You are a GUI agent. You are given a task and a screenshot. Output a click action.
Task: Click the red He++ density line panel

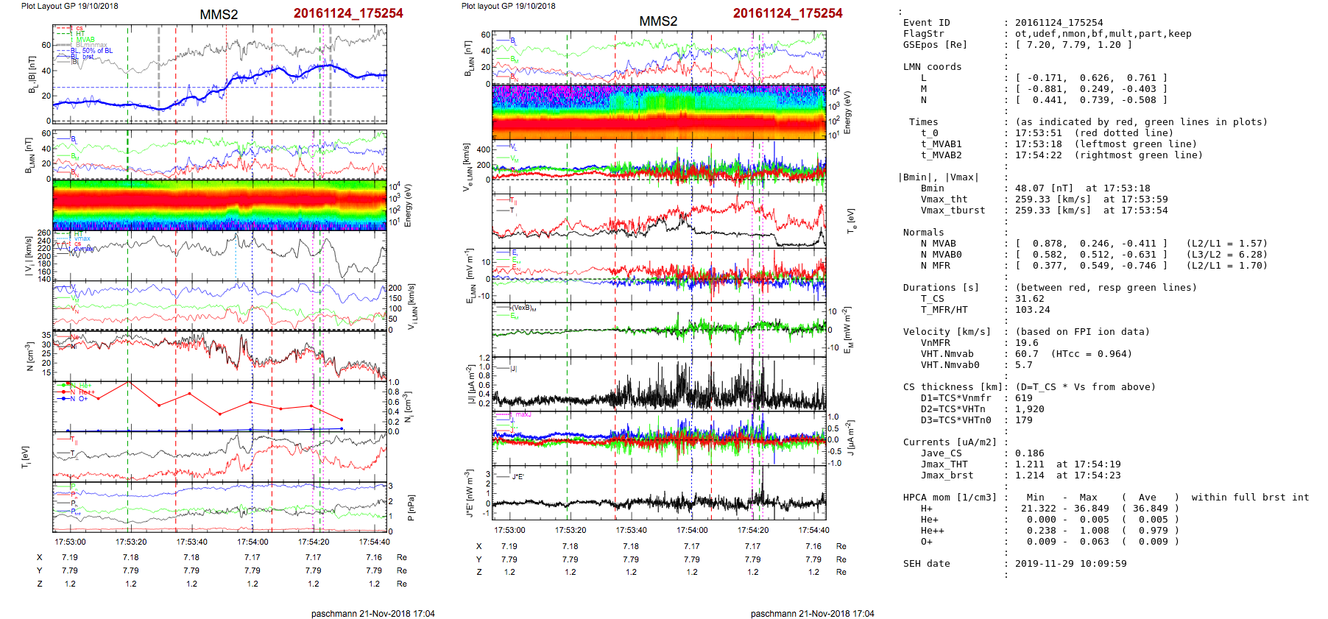coord(219,406)
